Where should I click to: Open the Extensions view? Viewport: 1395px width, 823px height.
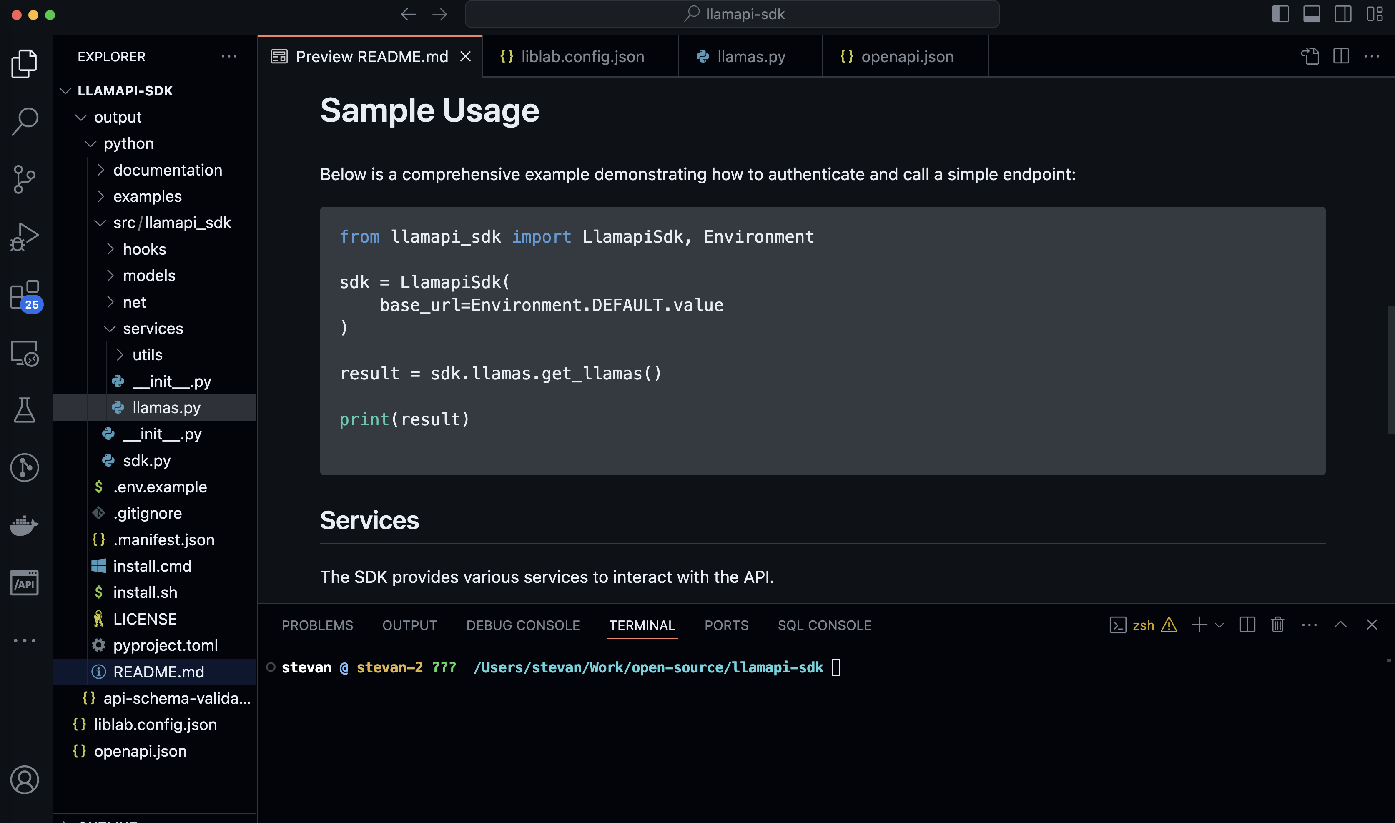24,294
